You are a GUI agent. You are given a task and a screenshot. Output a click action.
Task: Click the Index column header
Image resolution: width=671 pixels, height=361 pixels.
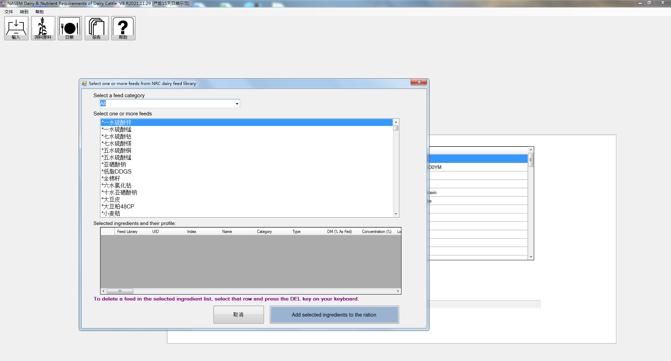click(202, 232)
